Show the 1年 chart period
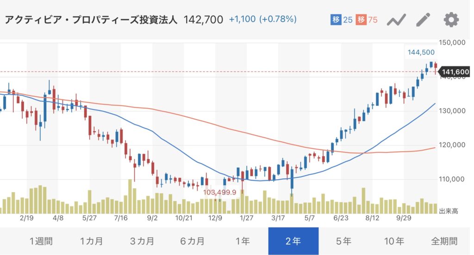The image size is (474, 255). click(x=243, y=241)
